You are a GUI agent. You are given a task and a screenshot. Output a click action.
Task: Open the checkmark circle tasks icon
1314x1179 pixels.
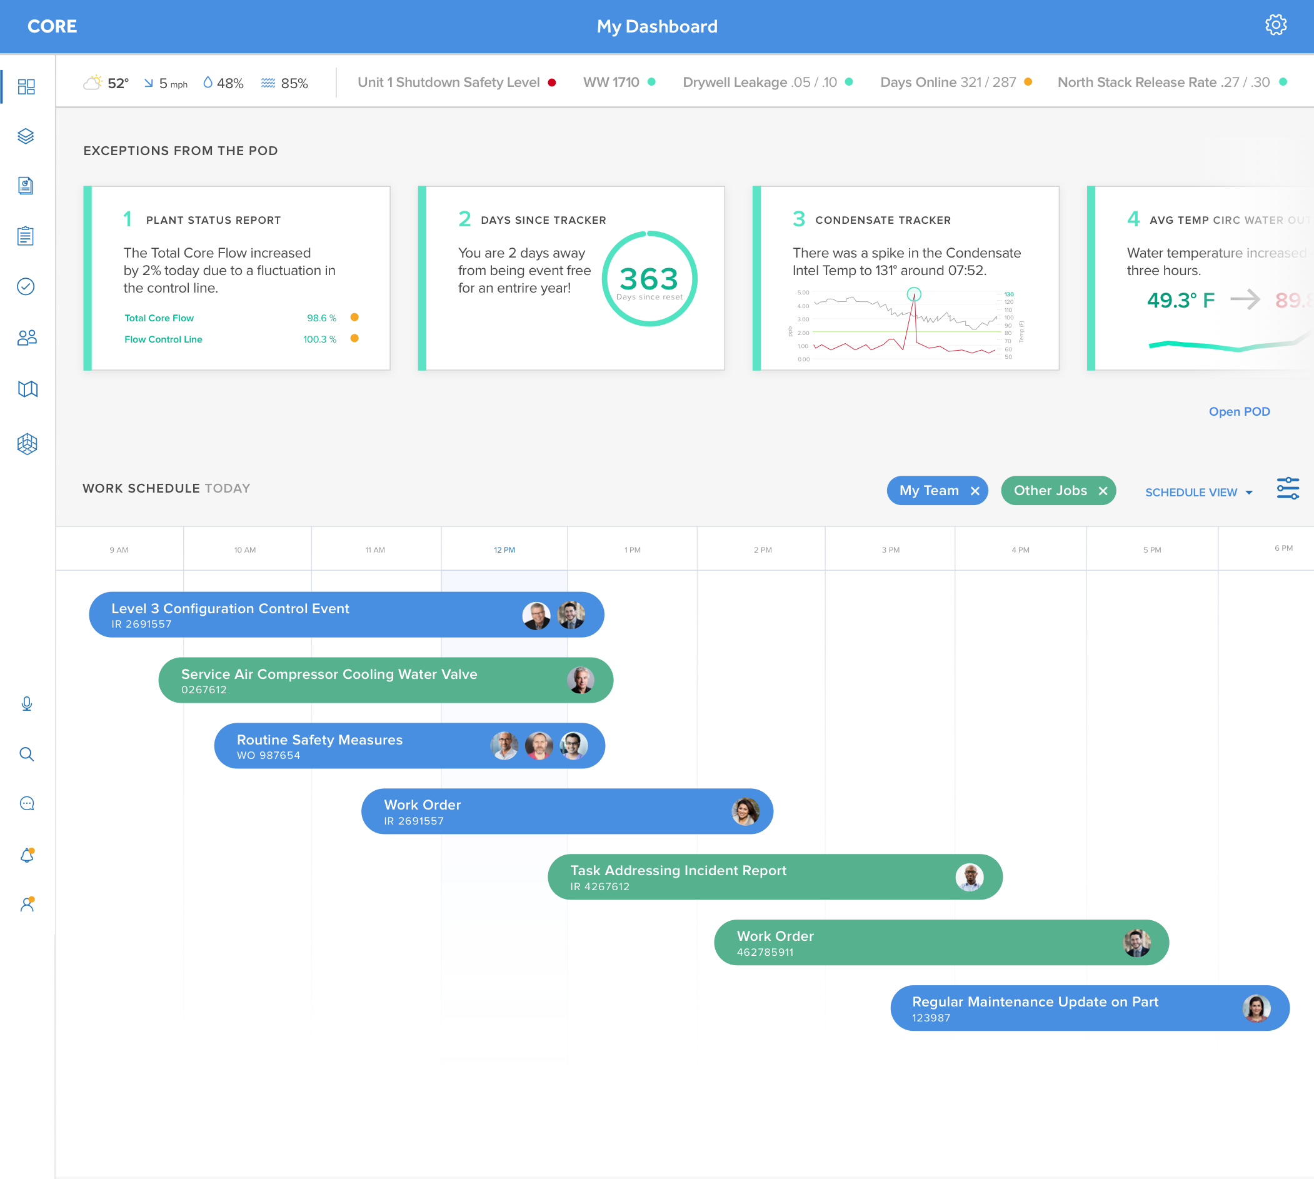pos(26,286)
